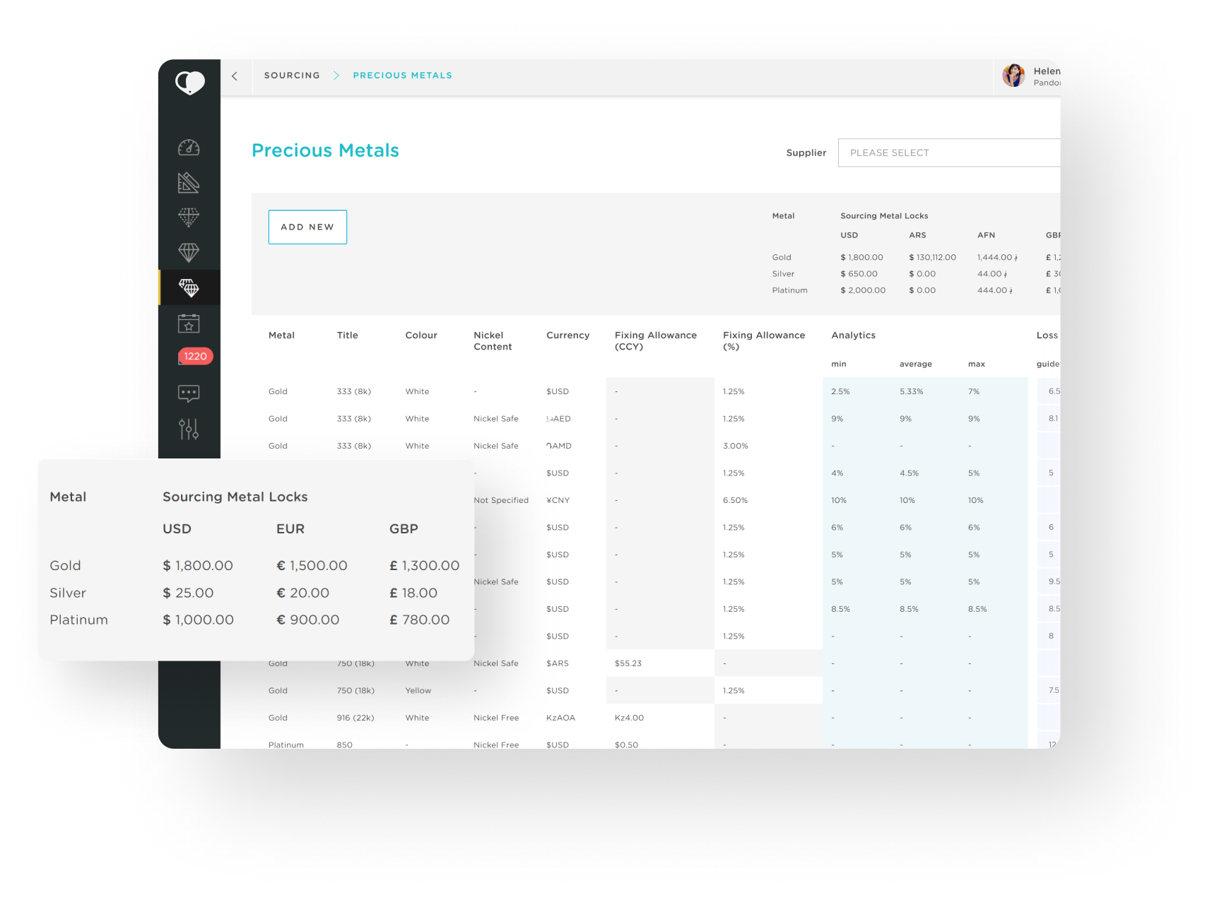The width and height of the screenshot is (1212, 900).
Task: Go back using the left chevron arrow
Action: tap(235, 76)
